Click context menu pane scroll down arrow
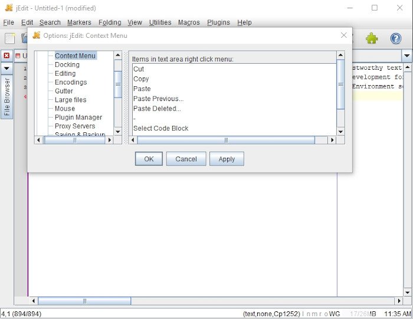The width and height of the screenshot is (413, 319). coord(340,132)
